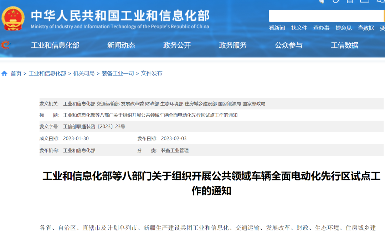Open the 新闻动态 navigation menu

[x=121, y=45]
